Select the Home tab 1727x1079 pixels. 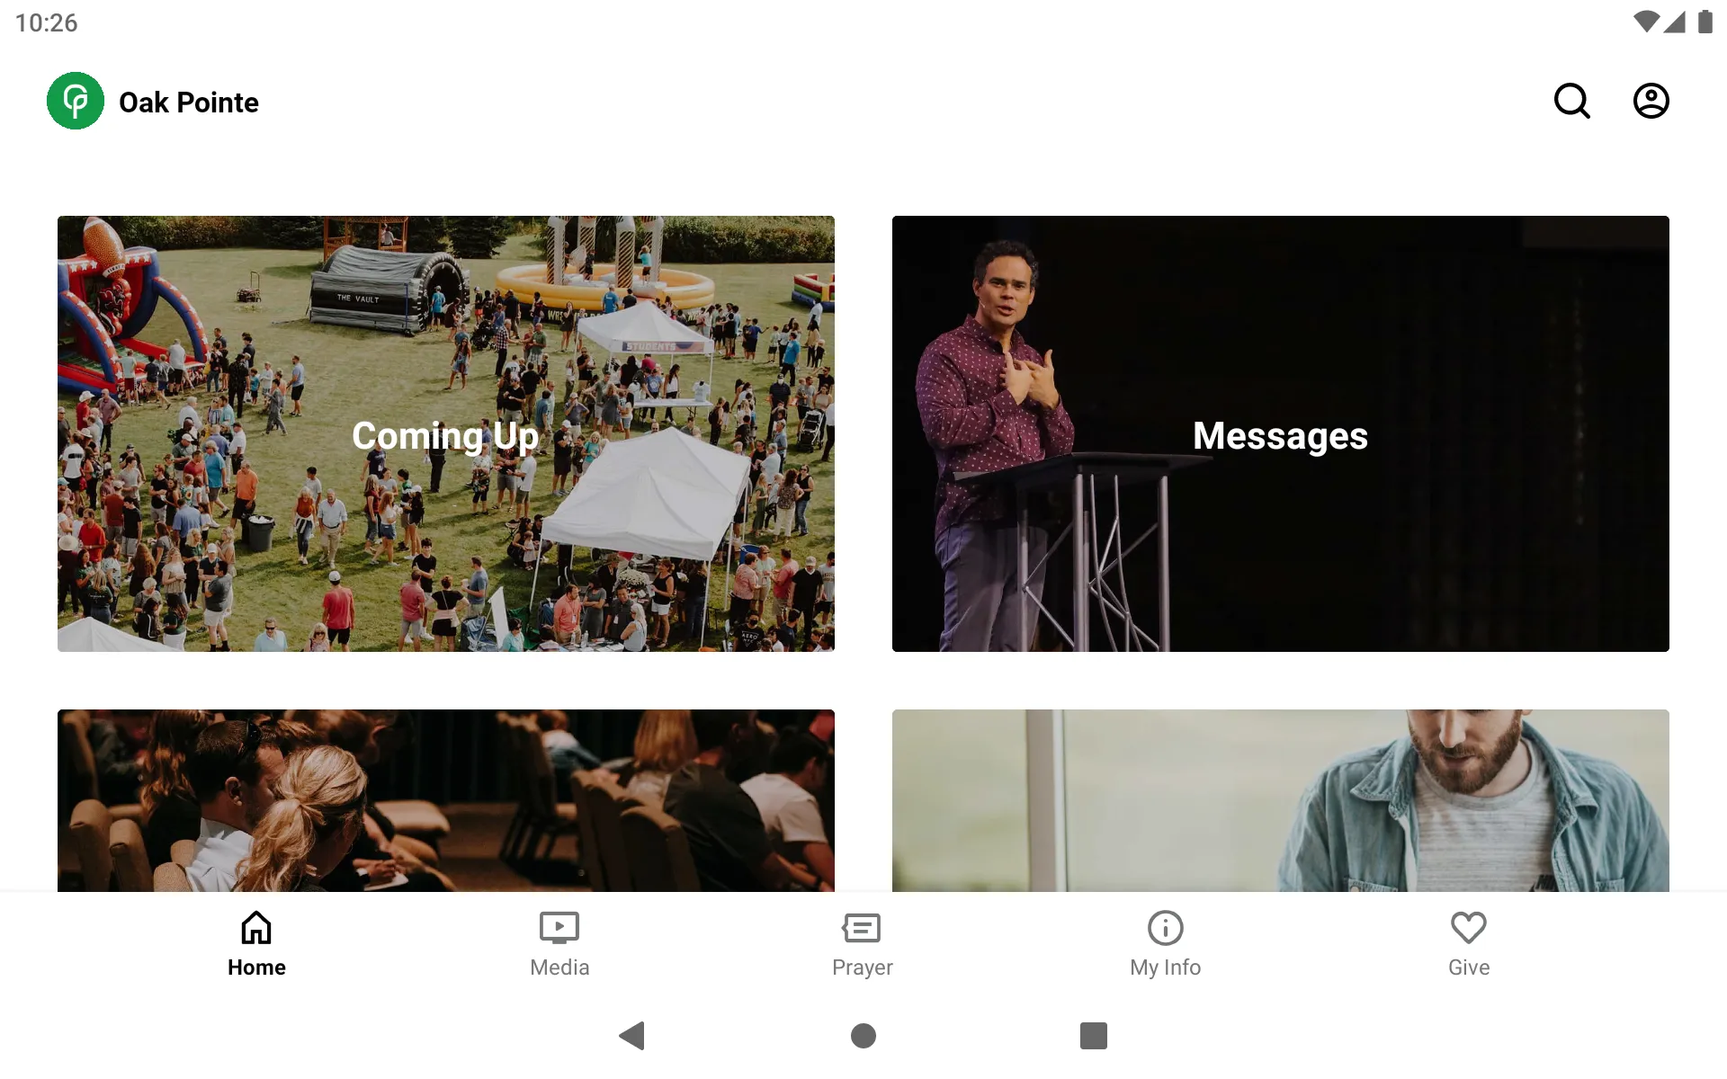[x=255, y=943]
